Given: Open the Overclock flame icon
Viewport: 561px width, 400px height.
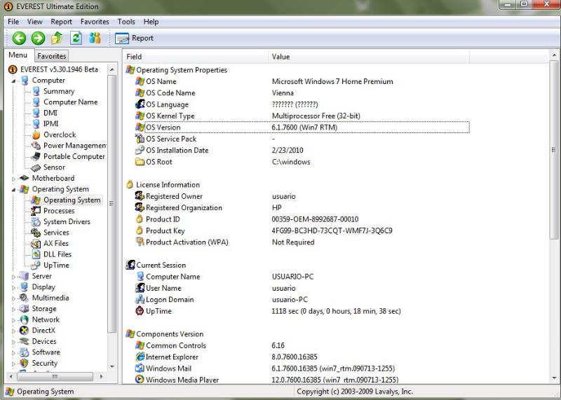Looking at the screenshot, I should coord(36,135).
